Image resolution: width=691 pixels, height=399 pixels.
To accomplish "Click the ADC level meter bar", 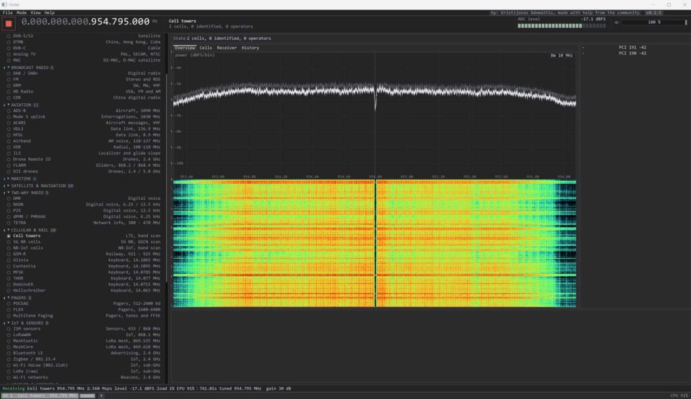I will coord(561,26).
